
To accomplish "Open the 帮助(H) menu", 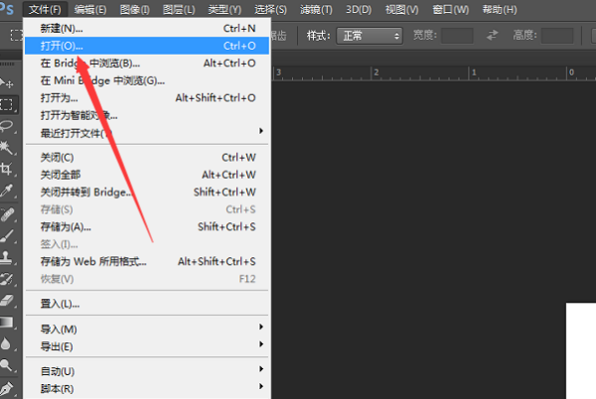I will point(499,9).
